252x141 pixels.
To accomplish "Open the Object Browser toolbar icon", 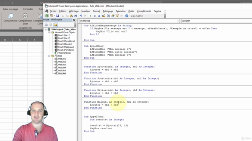I will coord(117,16).
